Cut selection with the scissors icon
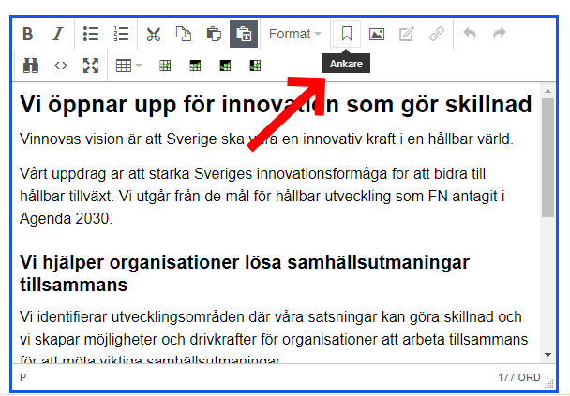Viewport: 570px width, 396px height. click(154, 34)
